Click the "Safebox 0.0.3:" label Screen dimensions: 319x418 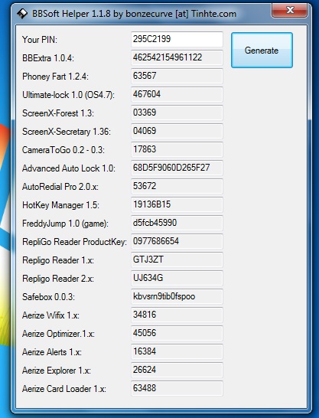click(48, 297)
